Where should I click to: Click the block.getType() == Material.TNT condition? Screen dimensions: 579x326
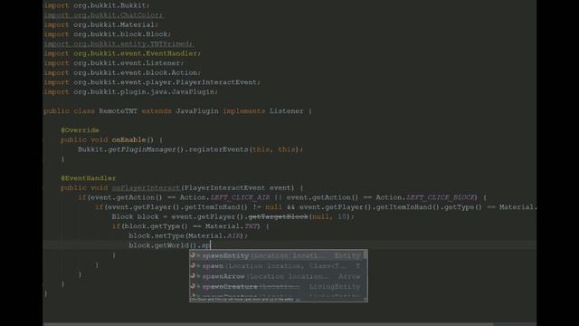pyautogui.click(x=191, y=226)
